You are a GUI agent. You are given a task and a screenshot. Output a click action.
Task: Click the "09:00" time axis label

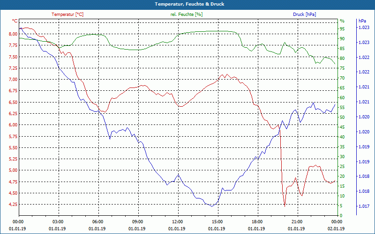137,222
